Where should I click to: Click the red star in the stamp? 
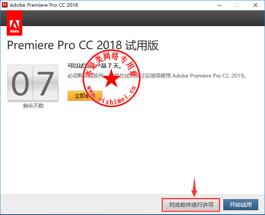tap(111, 79)
